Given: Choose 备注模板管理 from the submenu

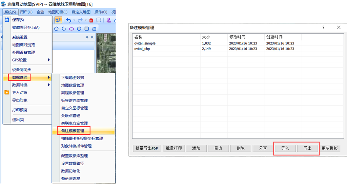Looking at the screenshot, I should point(73,131).
